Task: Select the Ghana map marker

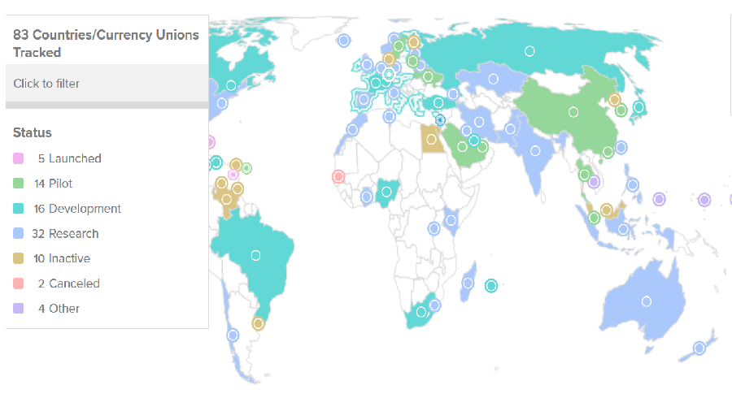Action: pos(367,197)
